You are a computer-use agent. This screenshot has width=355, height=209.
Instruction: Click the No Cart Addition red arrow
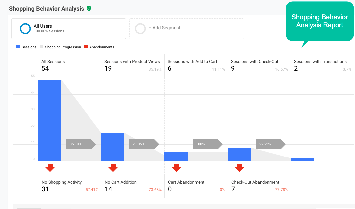[x=113, y=168]
